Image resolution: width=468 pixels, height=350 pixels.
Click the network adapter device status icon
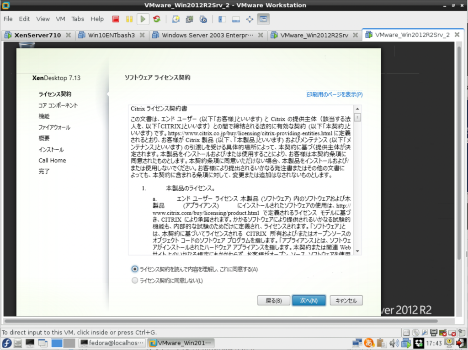click(425, 332)
